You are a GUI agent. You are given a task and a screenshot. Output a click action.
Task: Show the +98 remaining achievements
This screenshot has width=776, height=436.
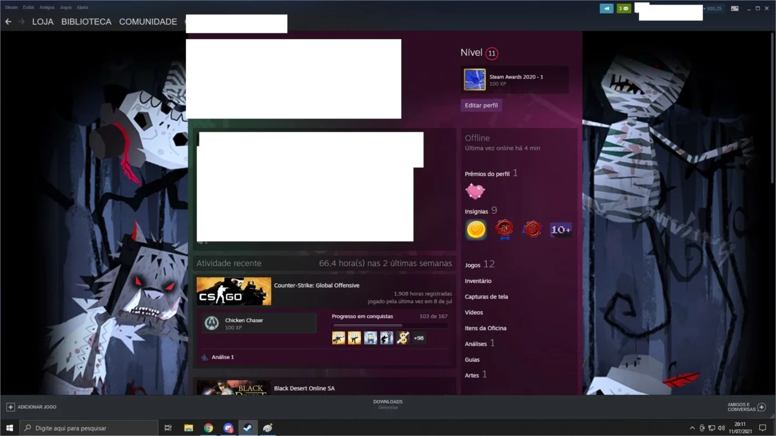click(419, 338)
